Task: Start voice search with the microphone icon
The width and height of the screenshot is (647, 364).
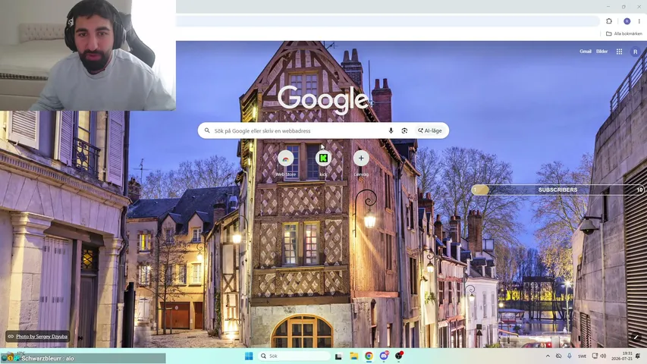Action: 391,130
